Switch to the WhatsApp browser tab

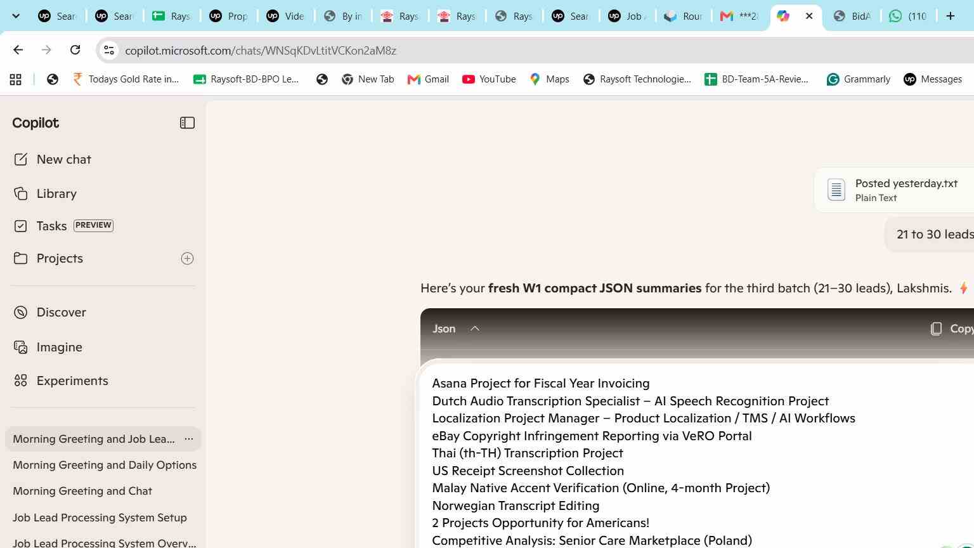point(907,16)
